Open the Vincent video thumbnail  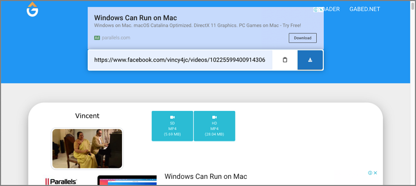point(87,149)
